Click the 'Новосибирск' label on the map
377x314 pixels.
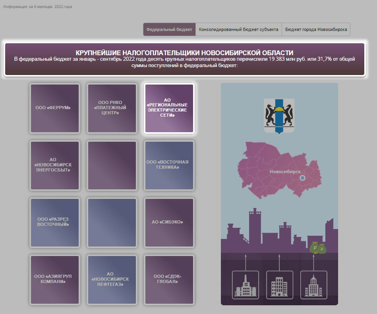pos(285,171)
